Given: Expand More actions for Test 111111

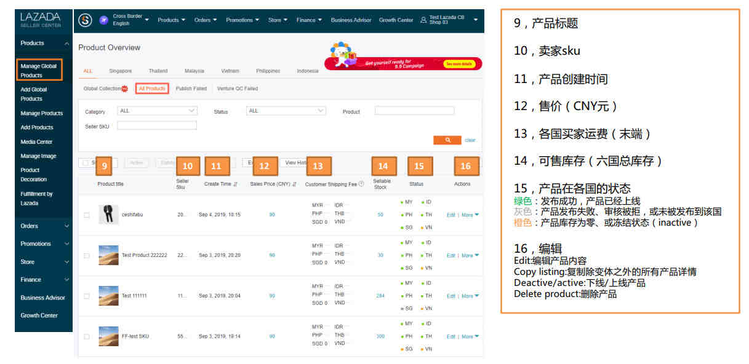Looking at the screenshot, I should click(x=470, y=296).
